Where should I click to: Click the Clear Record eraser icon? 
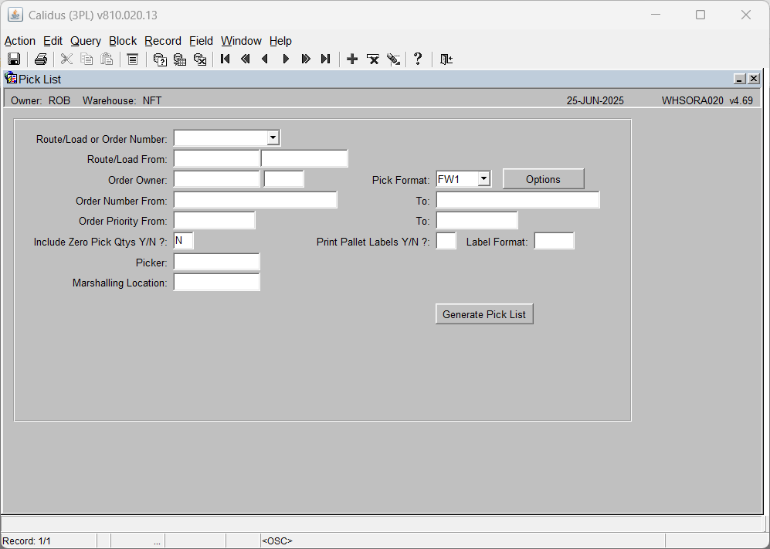393,59
